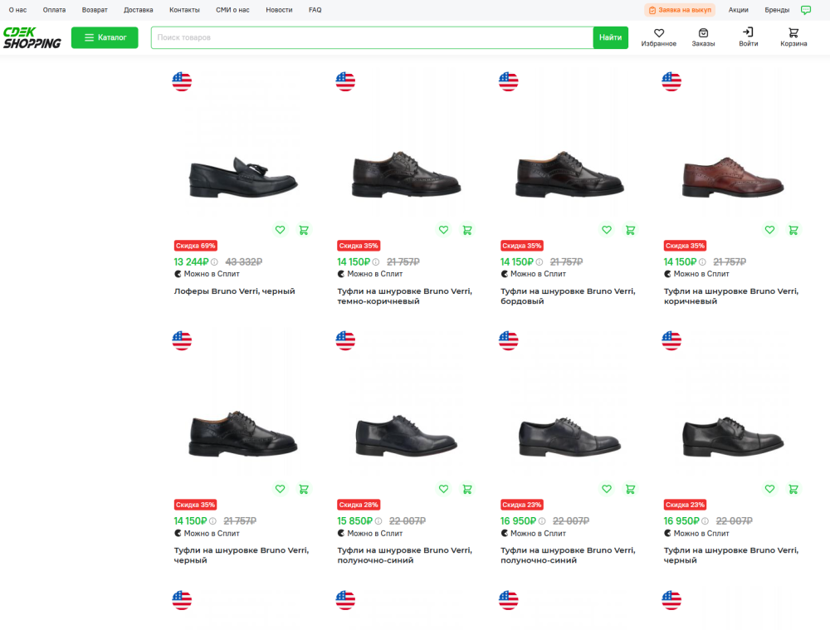This screenshot has width=830, height=630.
Task: Add black Bruno Verri loafers to cart
Action: [x=304, y=230]
